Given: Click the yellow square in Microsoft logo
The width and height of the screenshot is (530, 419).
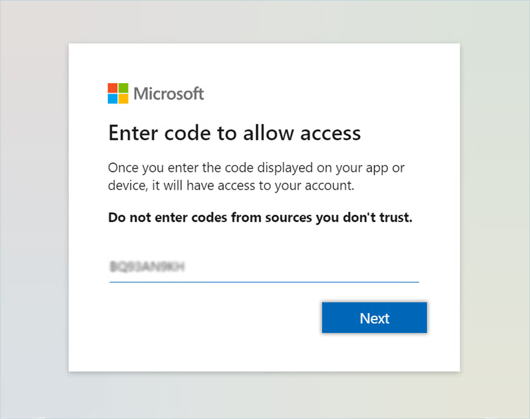Looking at the screenshot, I should (x=123, y=98).
